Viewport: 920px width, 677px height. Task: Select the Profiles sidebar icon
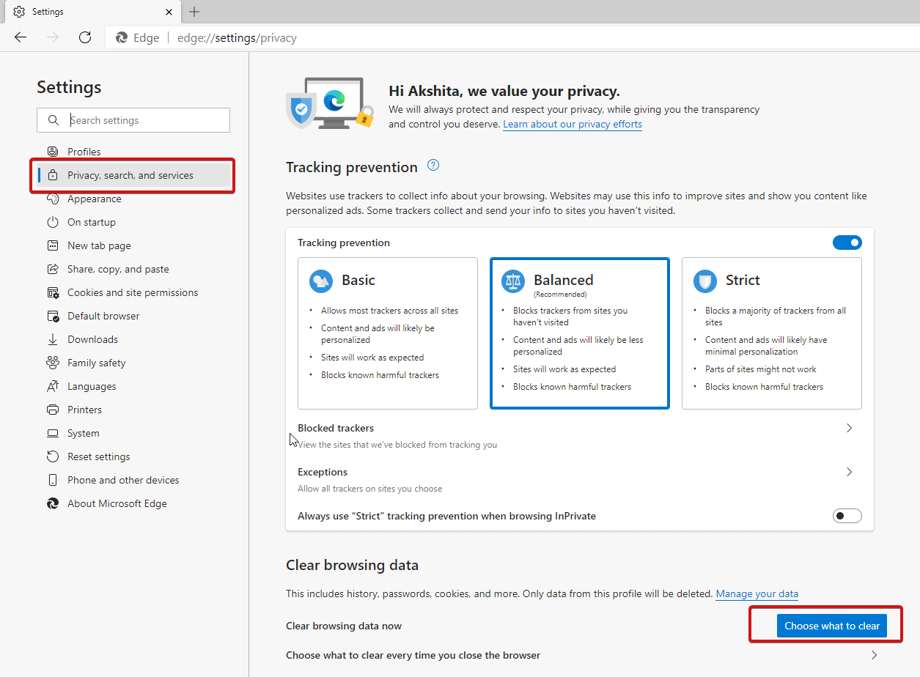point(52,152)
